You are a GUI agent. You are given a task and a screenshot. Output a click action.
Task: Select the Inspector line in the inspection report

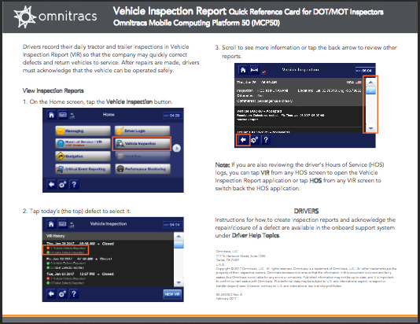click(263, 90)
